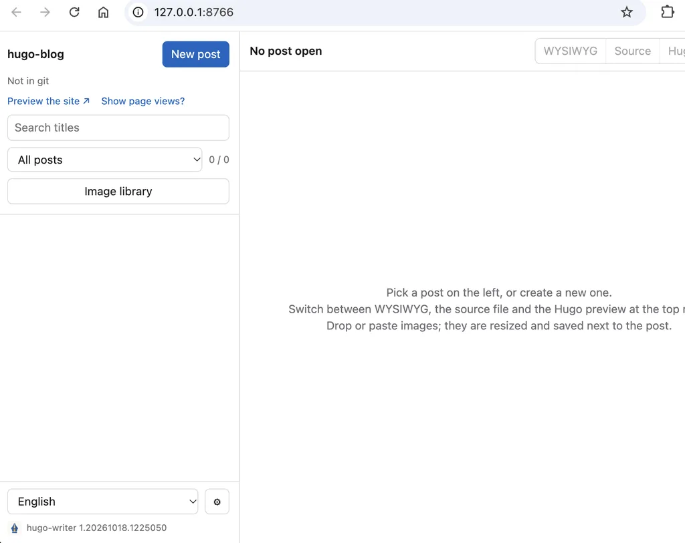Switch to the Source tab
The width and height of the screenshot is (685, 543).
[x=633, y=51]
